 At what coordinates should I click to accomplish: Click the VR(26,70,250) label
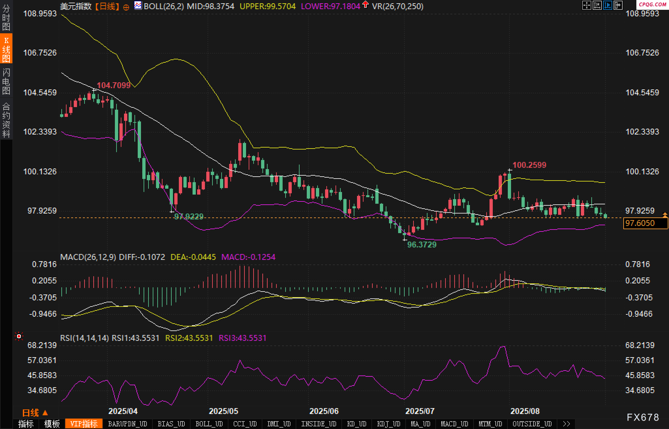[x=398, y=6]
